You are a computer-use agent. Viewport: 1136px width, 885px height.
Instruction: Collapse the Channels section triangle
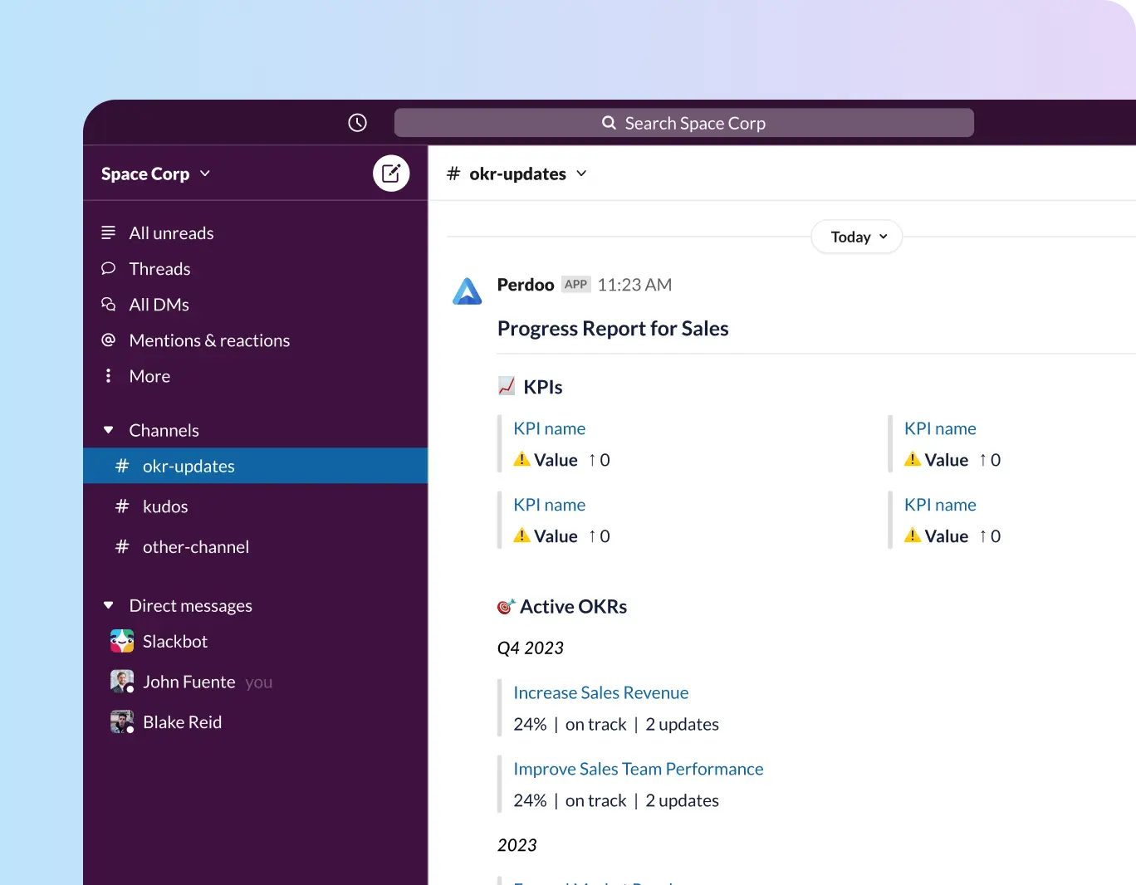click(108, 430)
